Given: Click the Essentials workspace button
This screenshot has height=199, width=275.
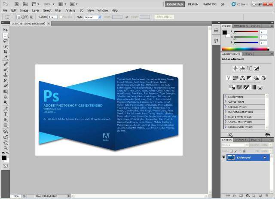Looking at the screenshot, I should click(x=175, y=4).
